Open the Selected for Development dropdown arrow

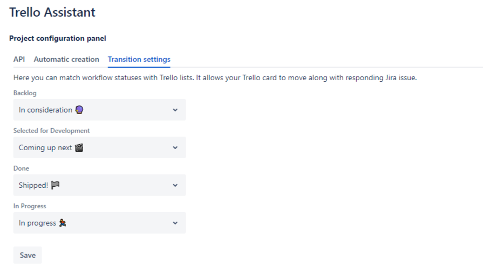(x=175, y=147)
